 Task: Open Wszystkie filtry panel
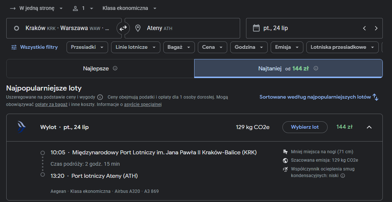point(35,47)
